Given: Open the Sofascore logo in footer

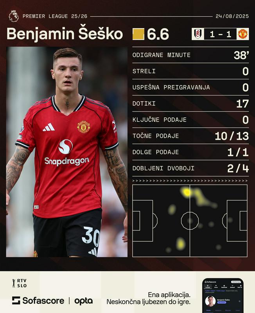Looking at the screenshot, I should click(x=38, y=300).
